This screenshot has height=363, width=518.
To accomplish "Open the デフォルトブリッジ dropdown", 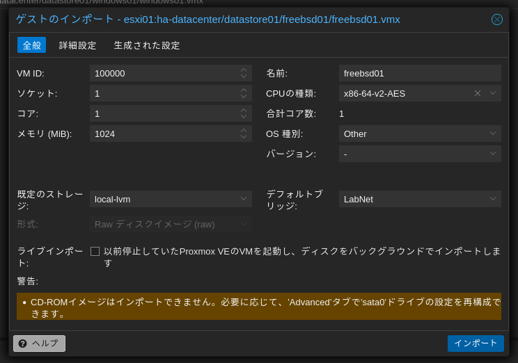I will click(x=493, y=199).
